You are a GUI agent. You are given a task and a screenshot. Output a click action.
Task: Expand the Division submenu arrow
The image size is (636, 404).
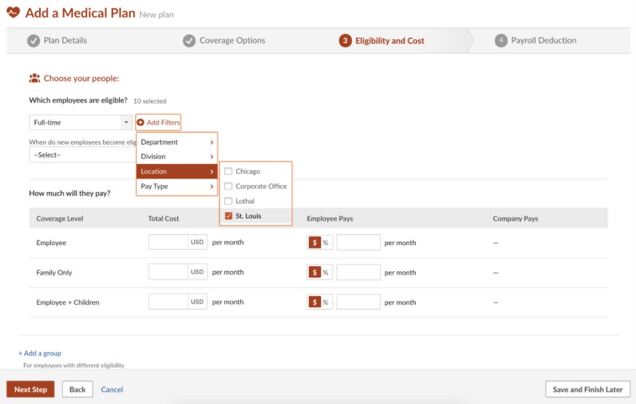[x=212, y=157]
